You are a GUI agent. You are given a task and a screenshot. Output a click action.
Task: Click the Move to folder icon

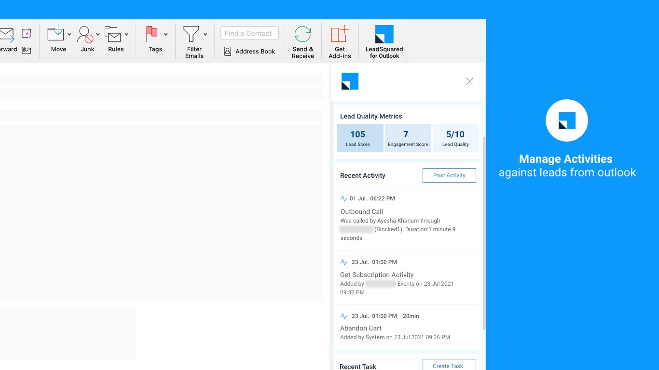point(55,34)
